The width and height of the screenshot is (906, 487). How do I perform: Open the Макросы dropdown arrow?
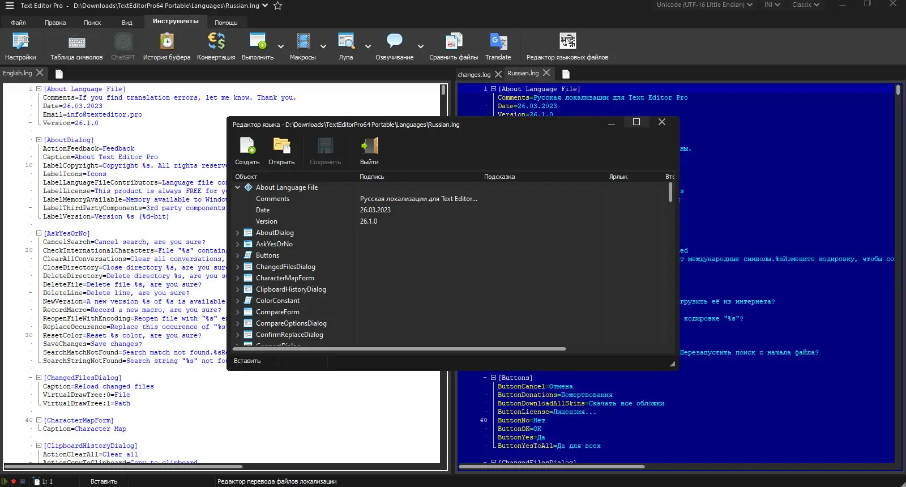pyautogui.click(x=323, y=46)
